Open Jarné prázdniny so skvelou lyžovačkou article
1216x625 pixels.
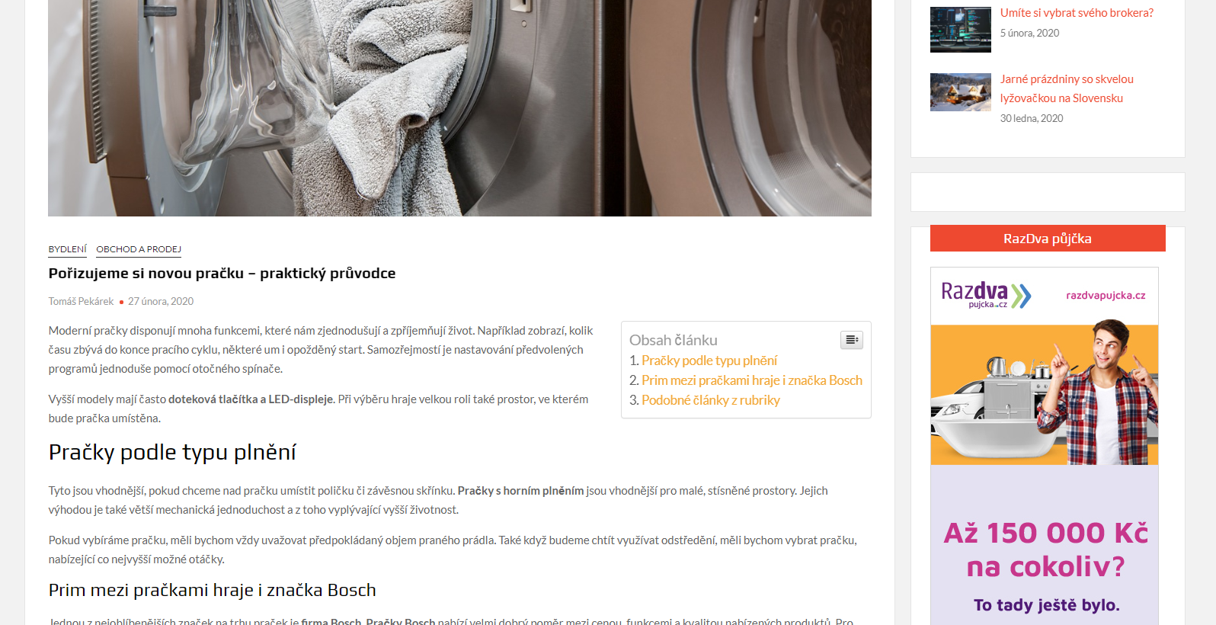1067,88
